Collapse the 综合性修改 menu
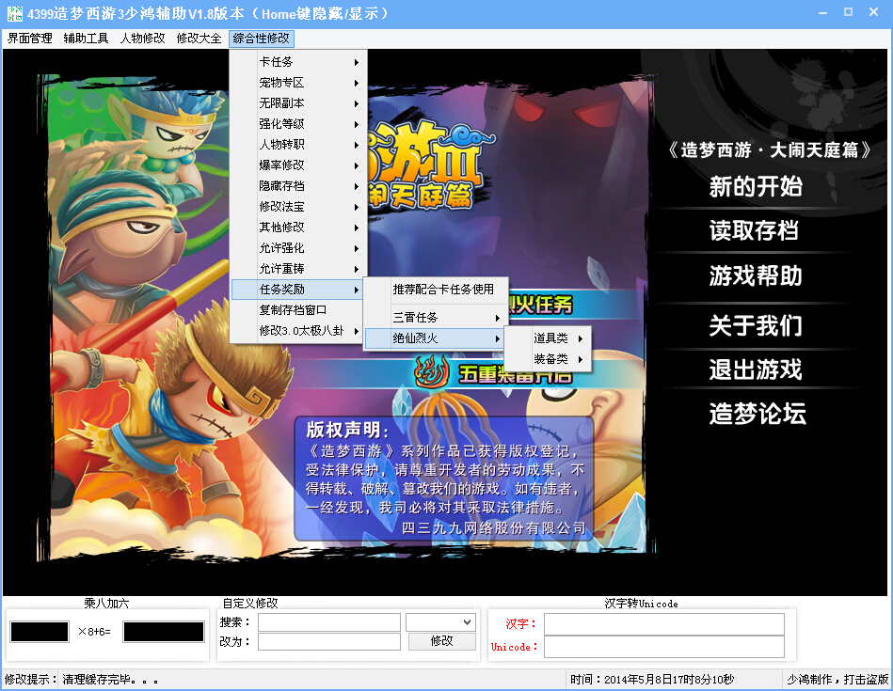893x691 pixels. (262, 39)
